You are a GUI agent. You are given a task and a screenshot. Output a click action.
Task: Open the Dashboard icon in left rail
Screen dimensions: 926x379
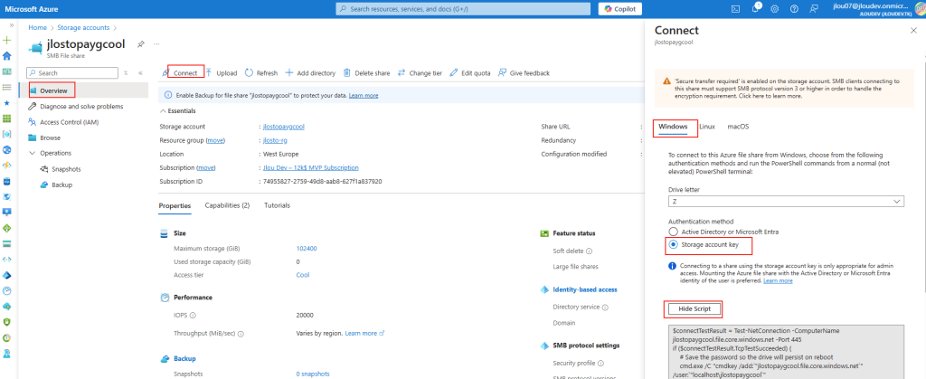pyautogui.click(x=7, y=71)
